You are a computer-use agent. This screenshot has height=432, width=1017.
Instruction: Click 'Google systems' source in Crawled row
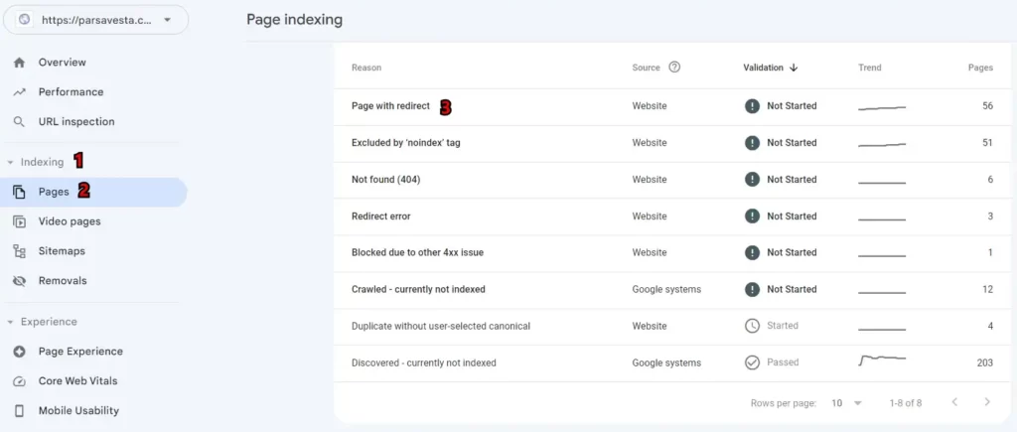coord(666,289)
